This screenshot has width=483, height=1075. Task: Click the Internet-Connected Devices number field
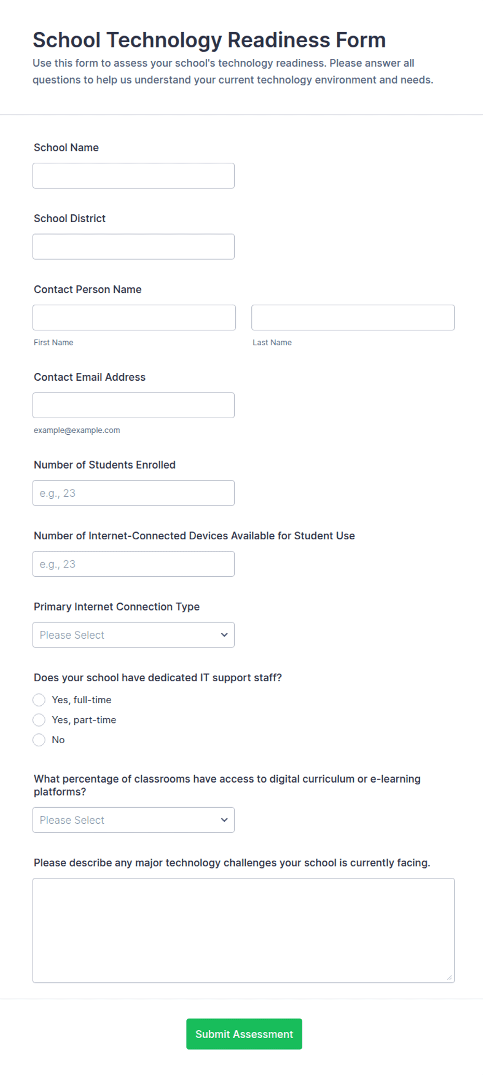pyautogui.click(x=133, y=564)
